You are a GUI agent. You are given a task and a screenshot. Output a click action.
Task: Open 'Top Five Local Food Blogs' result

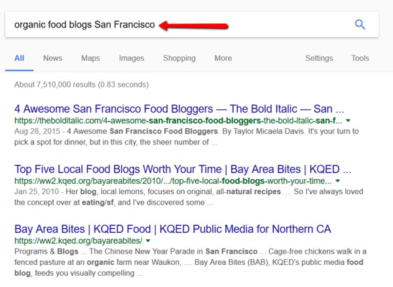pyautogui.click(x=183, y=169)
